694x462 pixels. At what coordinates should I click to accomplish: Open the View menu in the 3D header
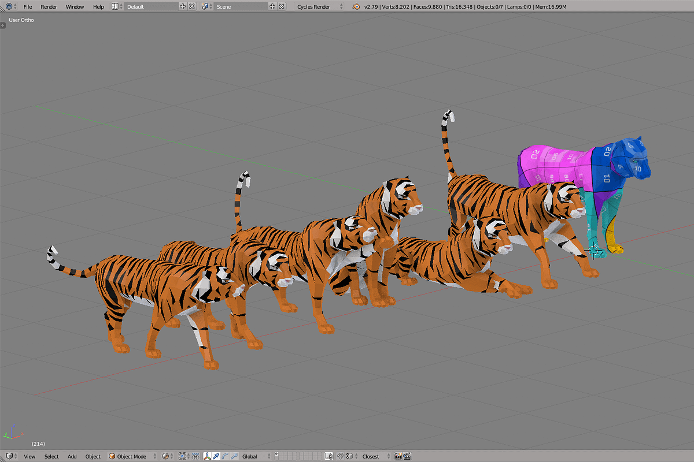pos(29,456)
